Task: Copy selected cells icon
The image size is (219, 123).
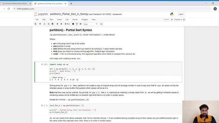Action: click(49, 24)
